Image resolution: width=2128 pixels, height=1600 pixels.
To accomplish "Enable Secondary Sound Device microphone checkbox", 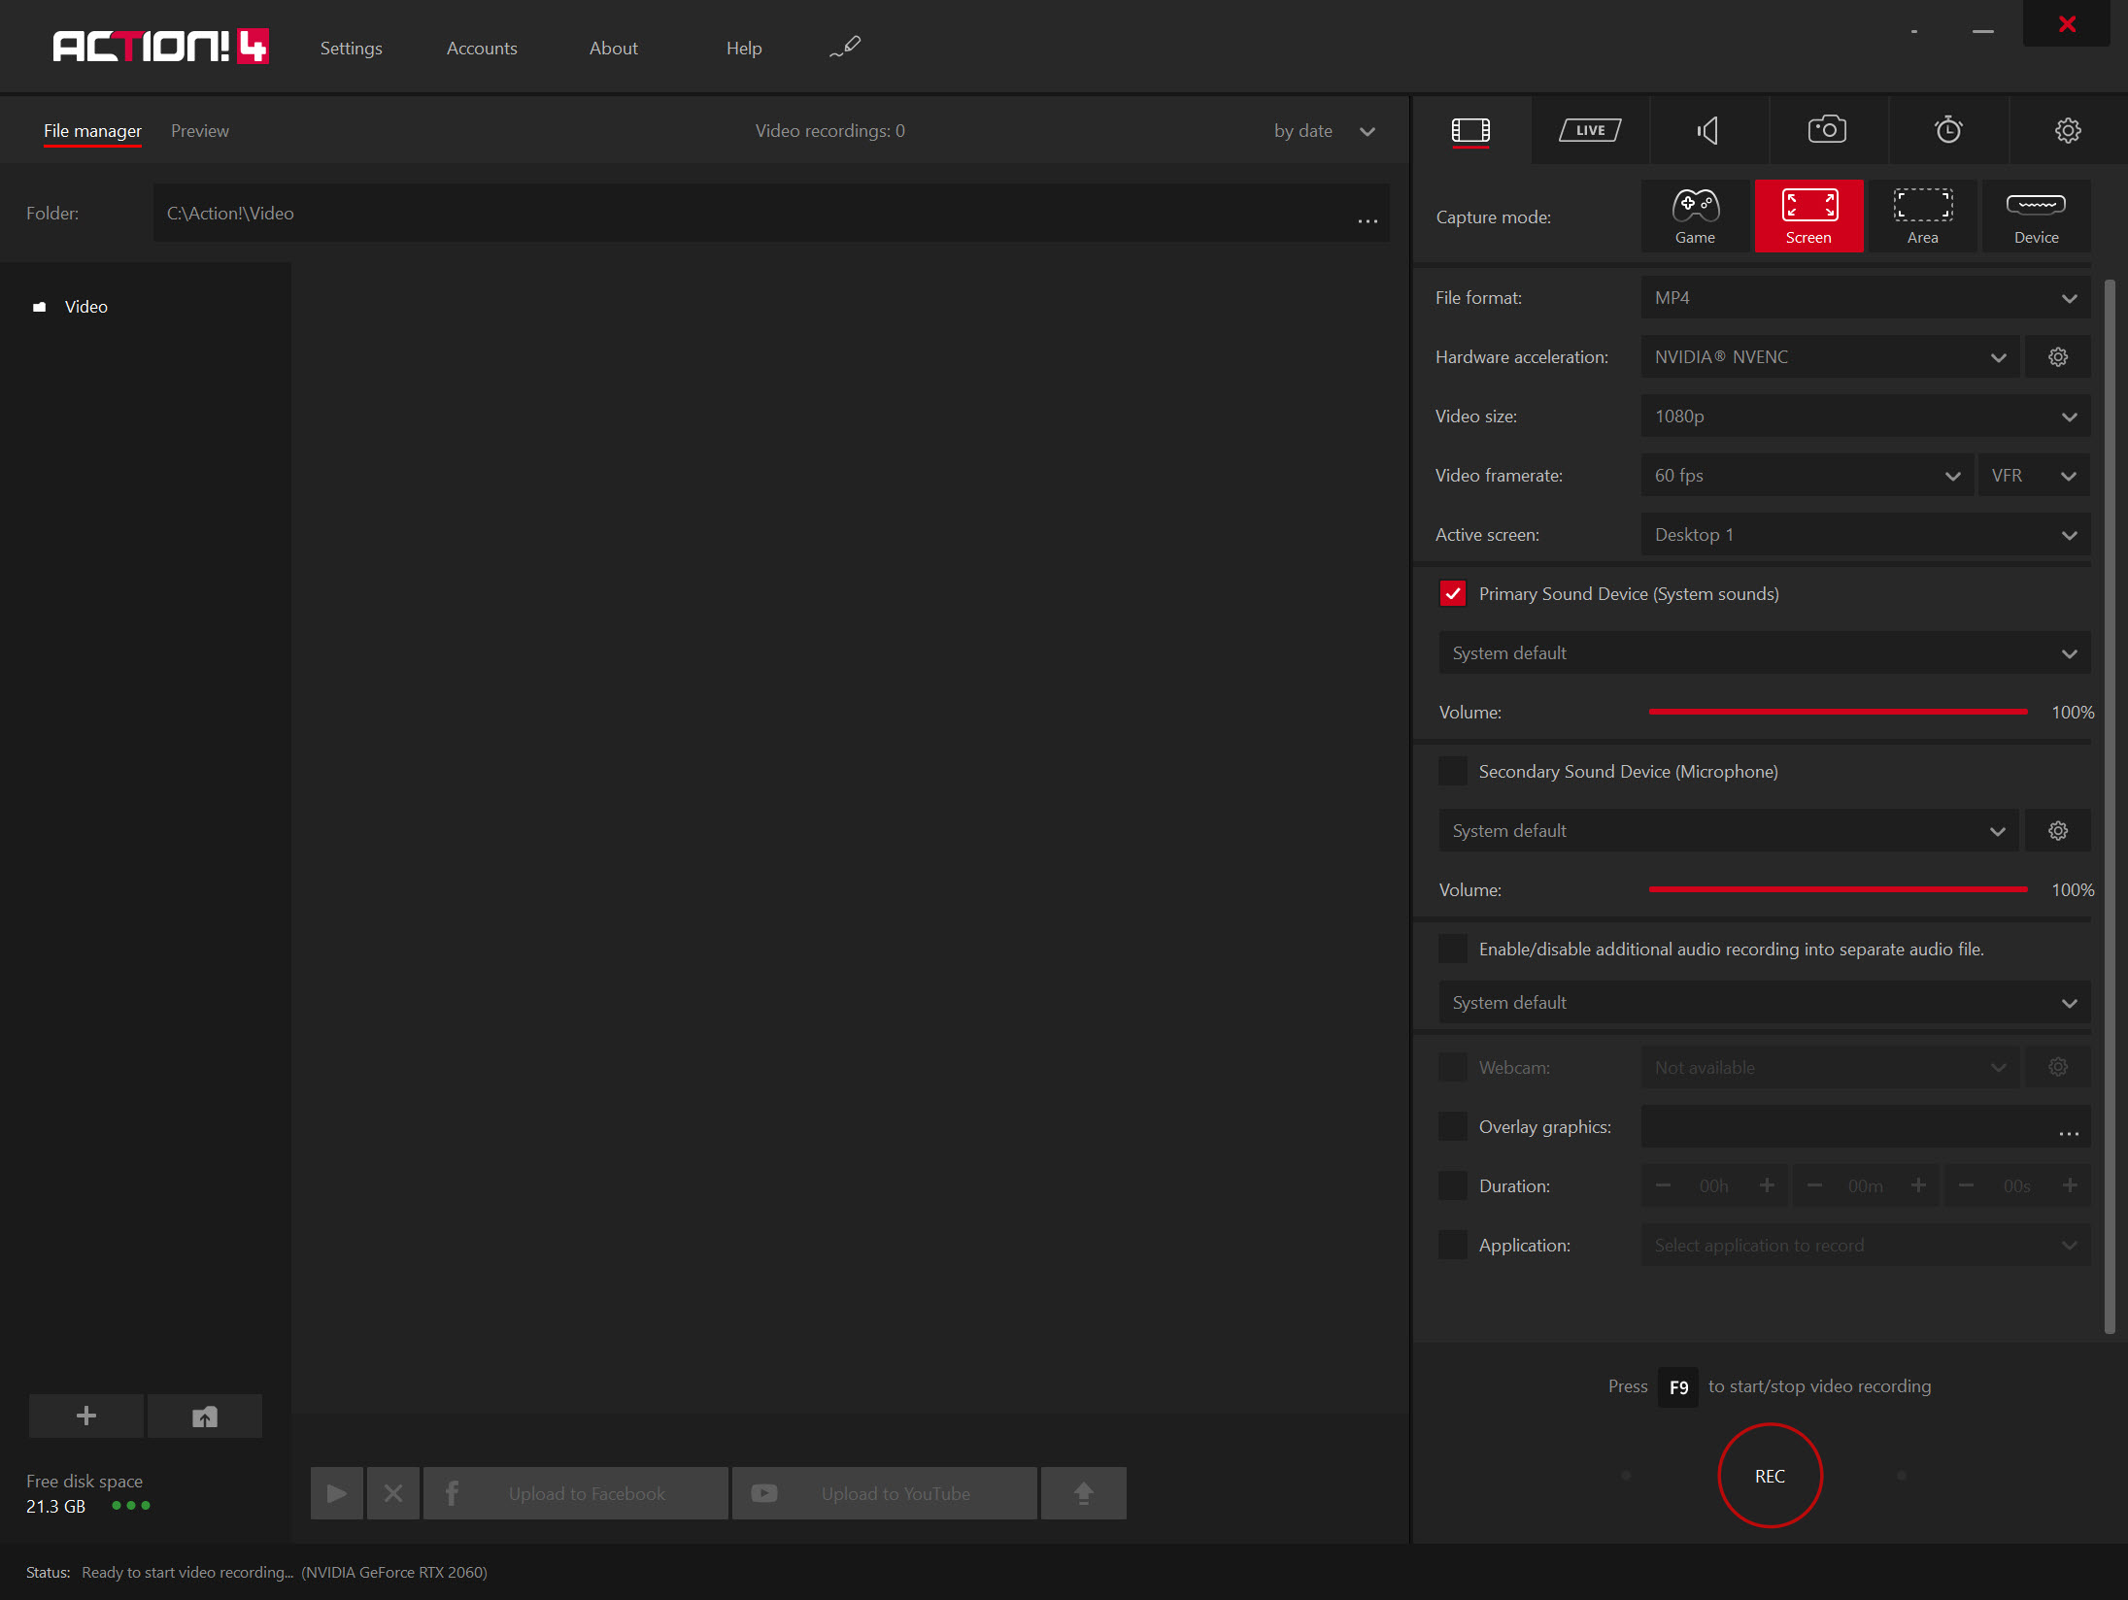I will coord(1453,772).
